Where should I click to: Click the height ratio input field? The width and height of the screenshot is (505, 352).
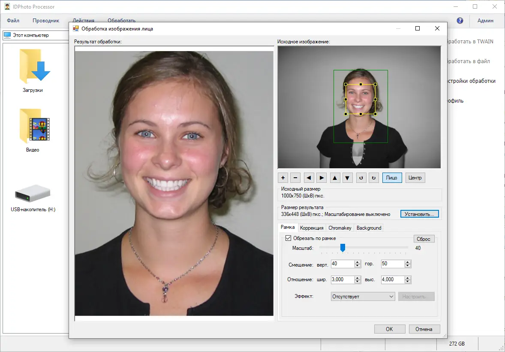(393, 280)
